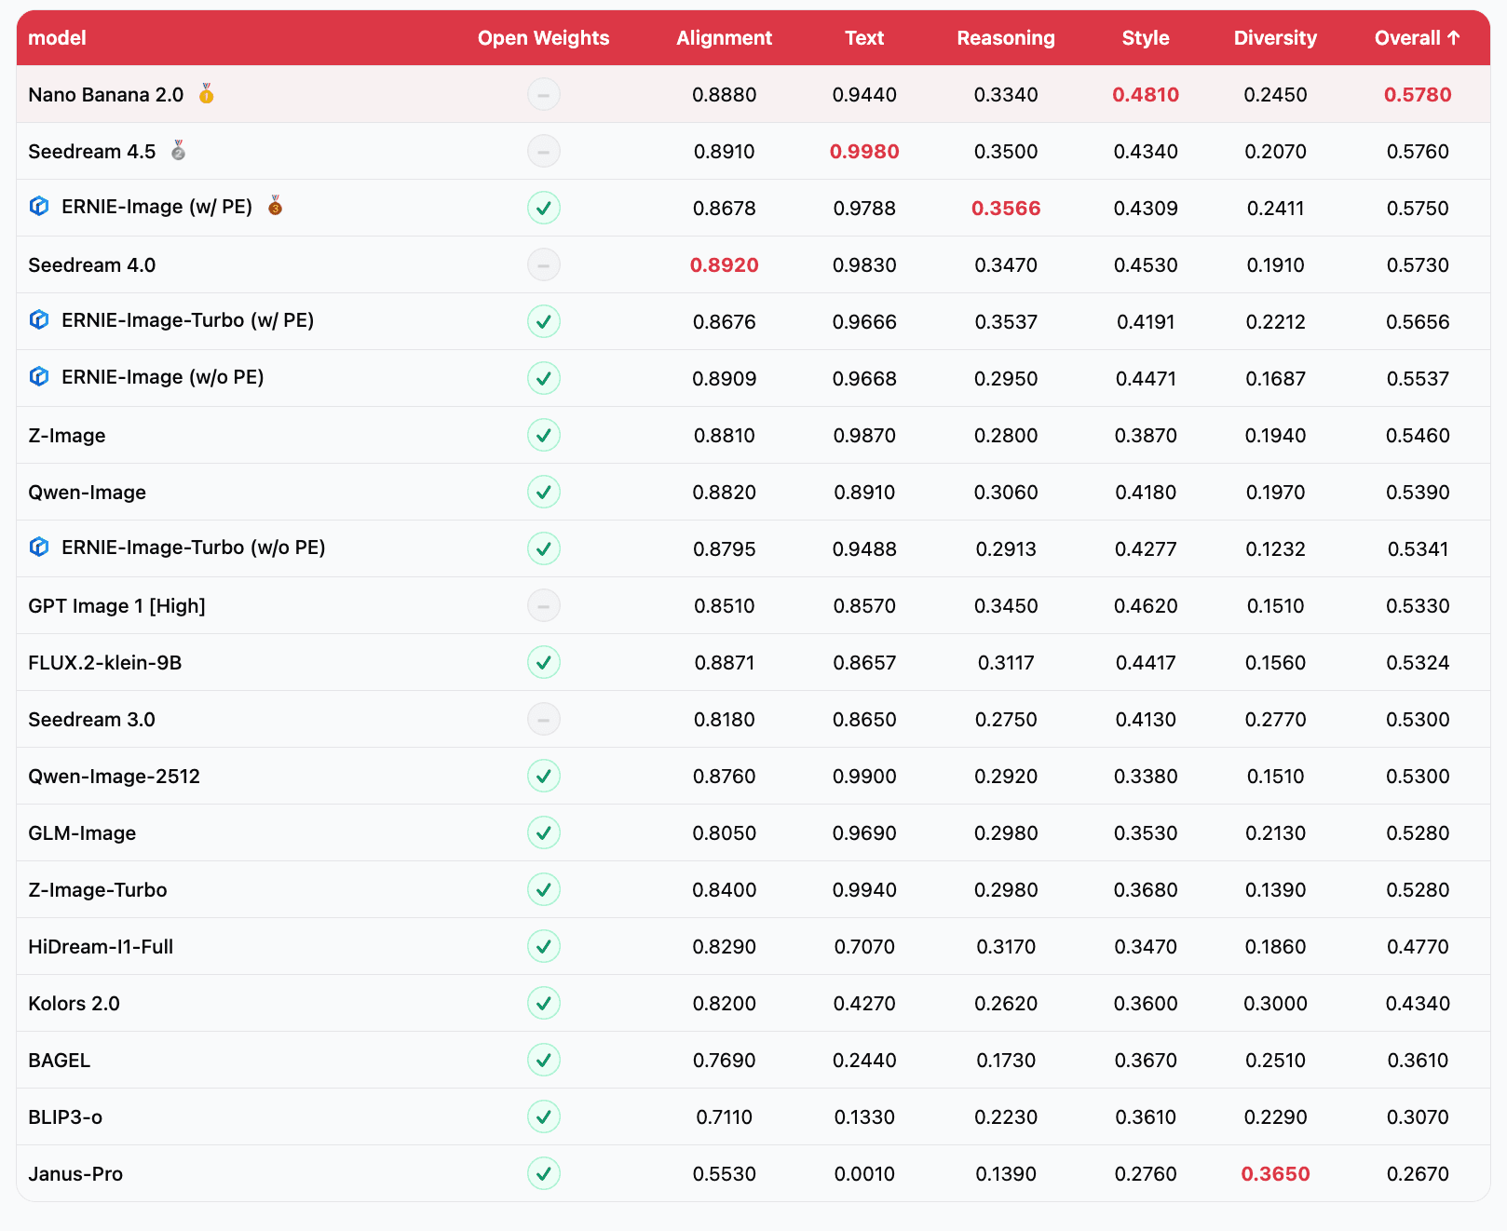Click the bronze medal beside ERNIE-Image (w/ PE)

click(275, 207)
